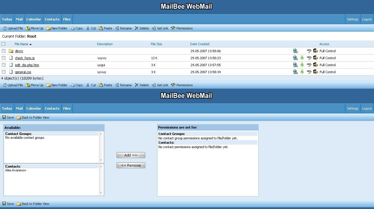Click Logout in permissions screen header

(367, 108)
